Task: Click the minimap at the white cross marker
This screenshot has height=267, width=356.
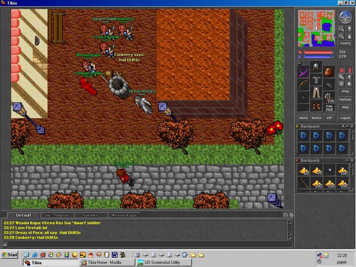Action: (x=316, y=28)
